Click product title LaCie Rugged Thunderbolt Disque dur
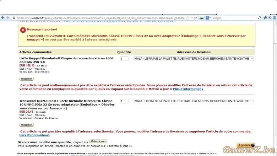This screenshot has width=277, height=156. [66, 60]
